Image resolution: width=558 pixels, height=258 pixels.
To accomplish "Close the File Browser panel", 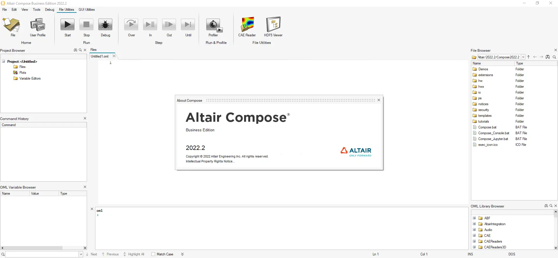I will tap(556, 50).
